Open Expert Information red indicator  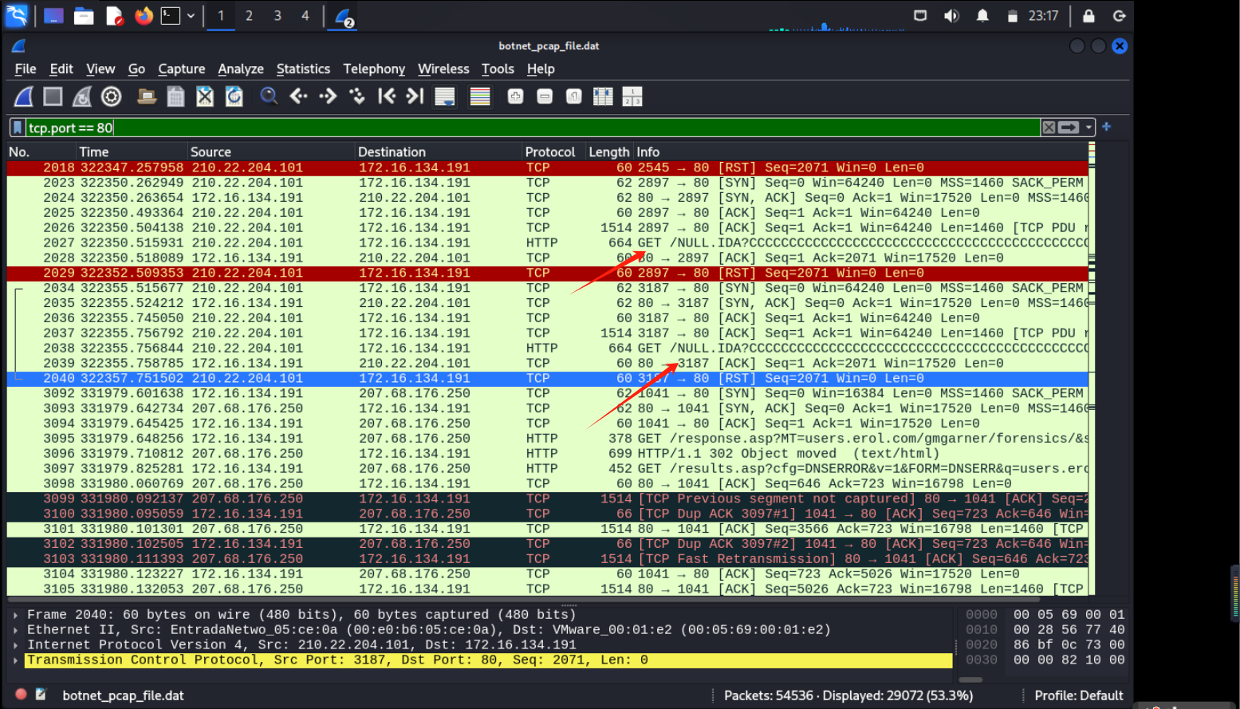pos(22,695)
